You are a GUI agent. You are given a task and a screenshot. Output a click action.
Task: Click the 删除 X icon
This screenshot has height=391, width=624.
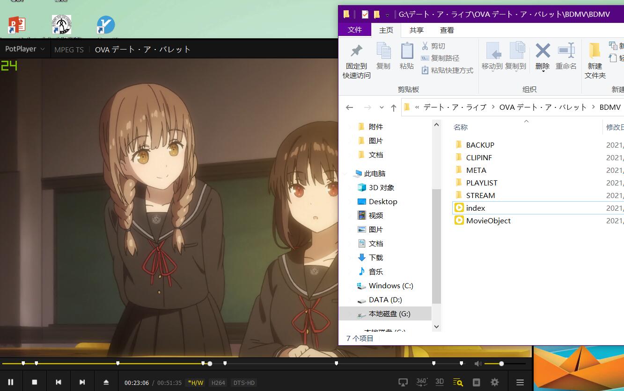[x=543, y=50]
